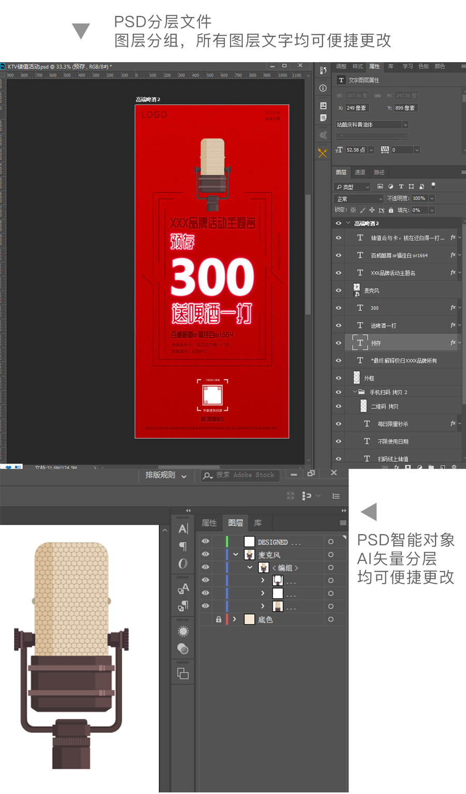Collapse the 高端啤酒2 layer group
466x794 pixels.
[348, 223]
